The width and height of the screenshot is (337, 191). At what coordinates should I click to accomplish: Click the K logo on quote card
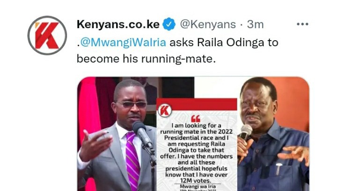tap(165, 111)
